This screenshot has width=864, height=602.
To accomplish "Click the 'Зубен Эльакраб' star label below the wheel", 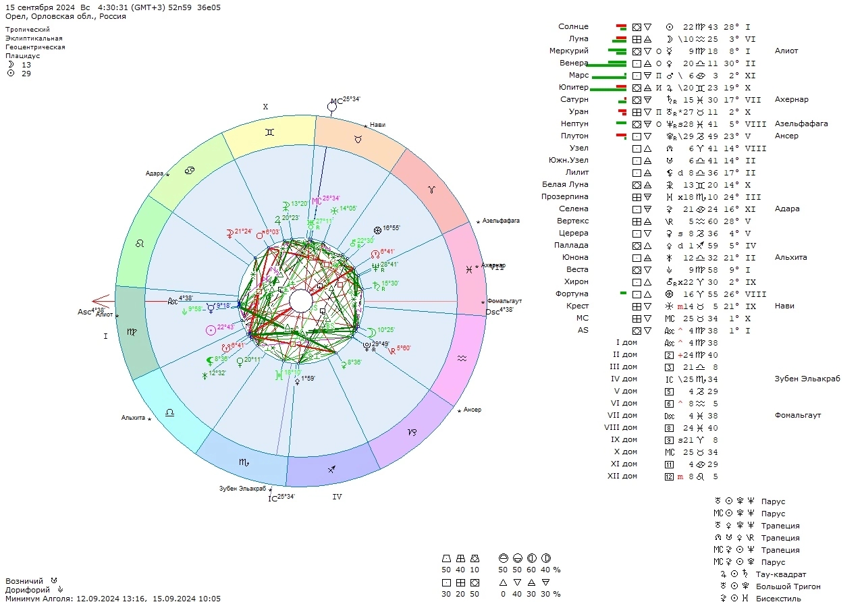I will pos(243,489).
